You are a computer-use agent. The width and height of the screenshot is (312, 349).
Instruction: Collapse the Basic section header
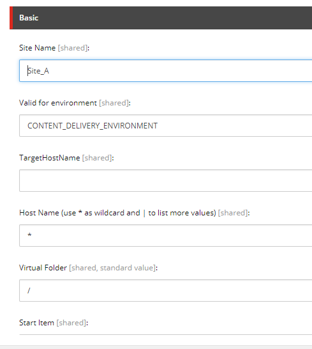[161, 18]
